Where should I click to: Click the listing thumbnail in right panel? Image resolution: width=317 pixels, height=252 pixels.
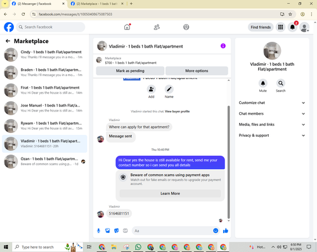click(x=272, y=51)
